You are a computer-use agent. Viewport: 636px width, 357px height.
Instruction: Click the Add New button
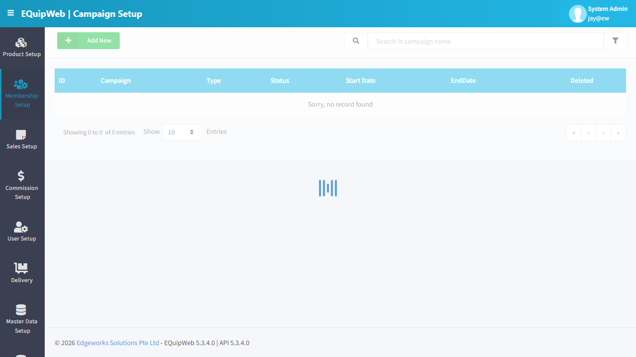[88, 41]
